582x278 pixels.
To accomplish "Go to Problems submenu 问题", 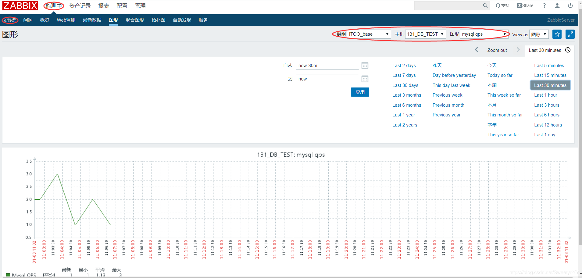I will pyautogui.click(x=28, y=20).
